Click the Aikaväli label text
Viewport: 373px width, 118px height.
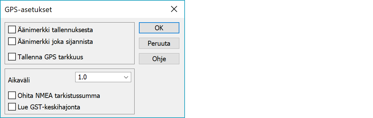pyautogui.click(x=19, y=80)
